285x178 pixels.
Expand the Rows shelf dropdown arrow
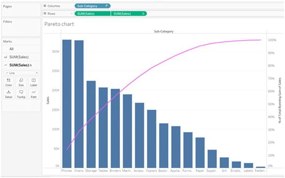(x=71, y=14)
